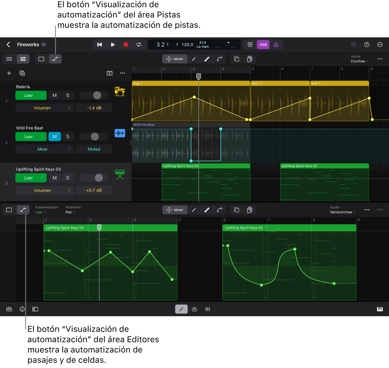This screenshot has height=368, width=389.
Task: Change the 4/4 time signature
Action: (x=203, y=43)
